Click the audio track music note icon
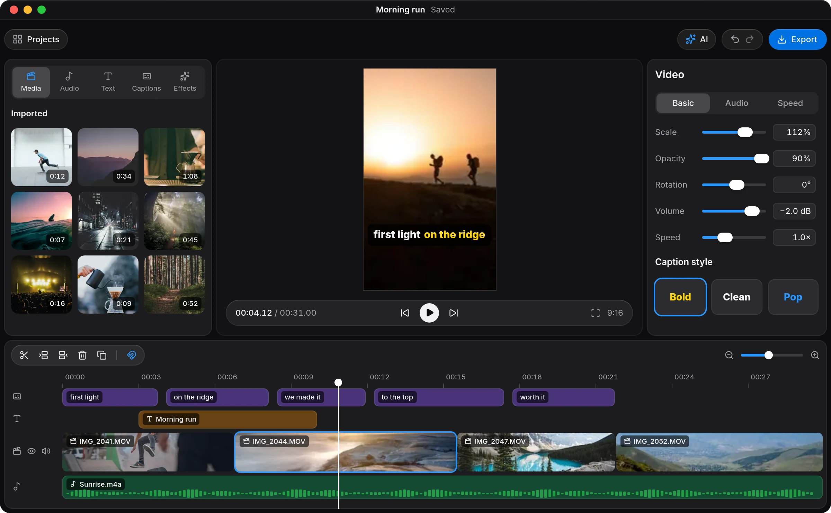The image size is (831, 513). (17, 486)
